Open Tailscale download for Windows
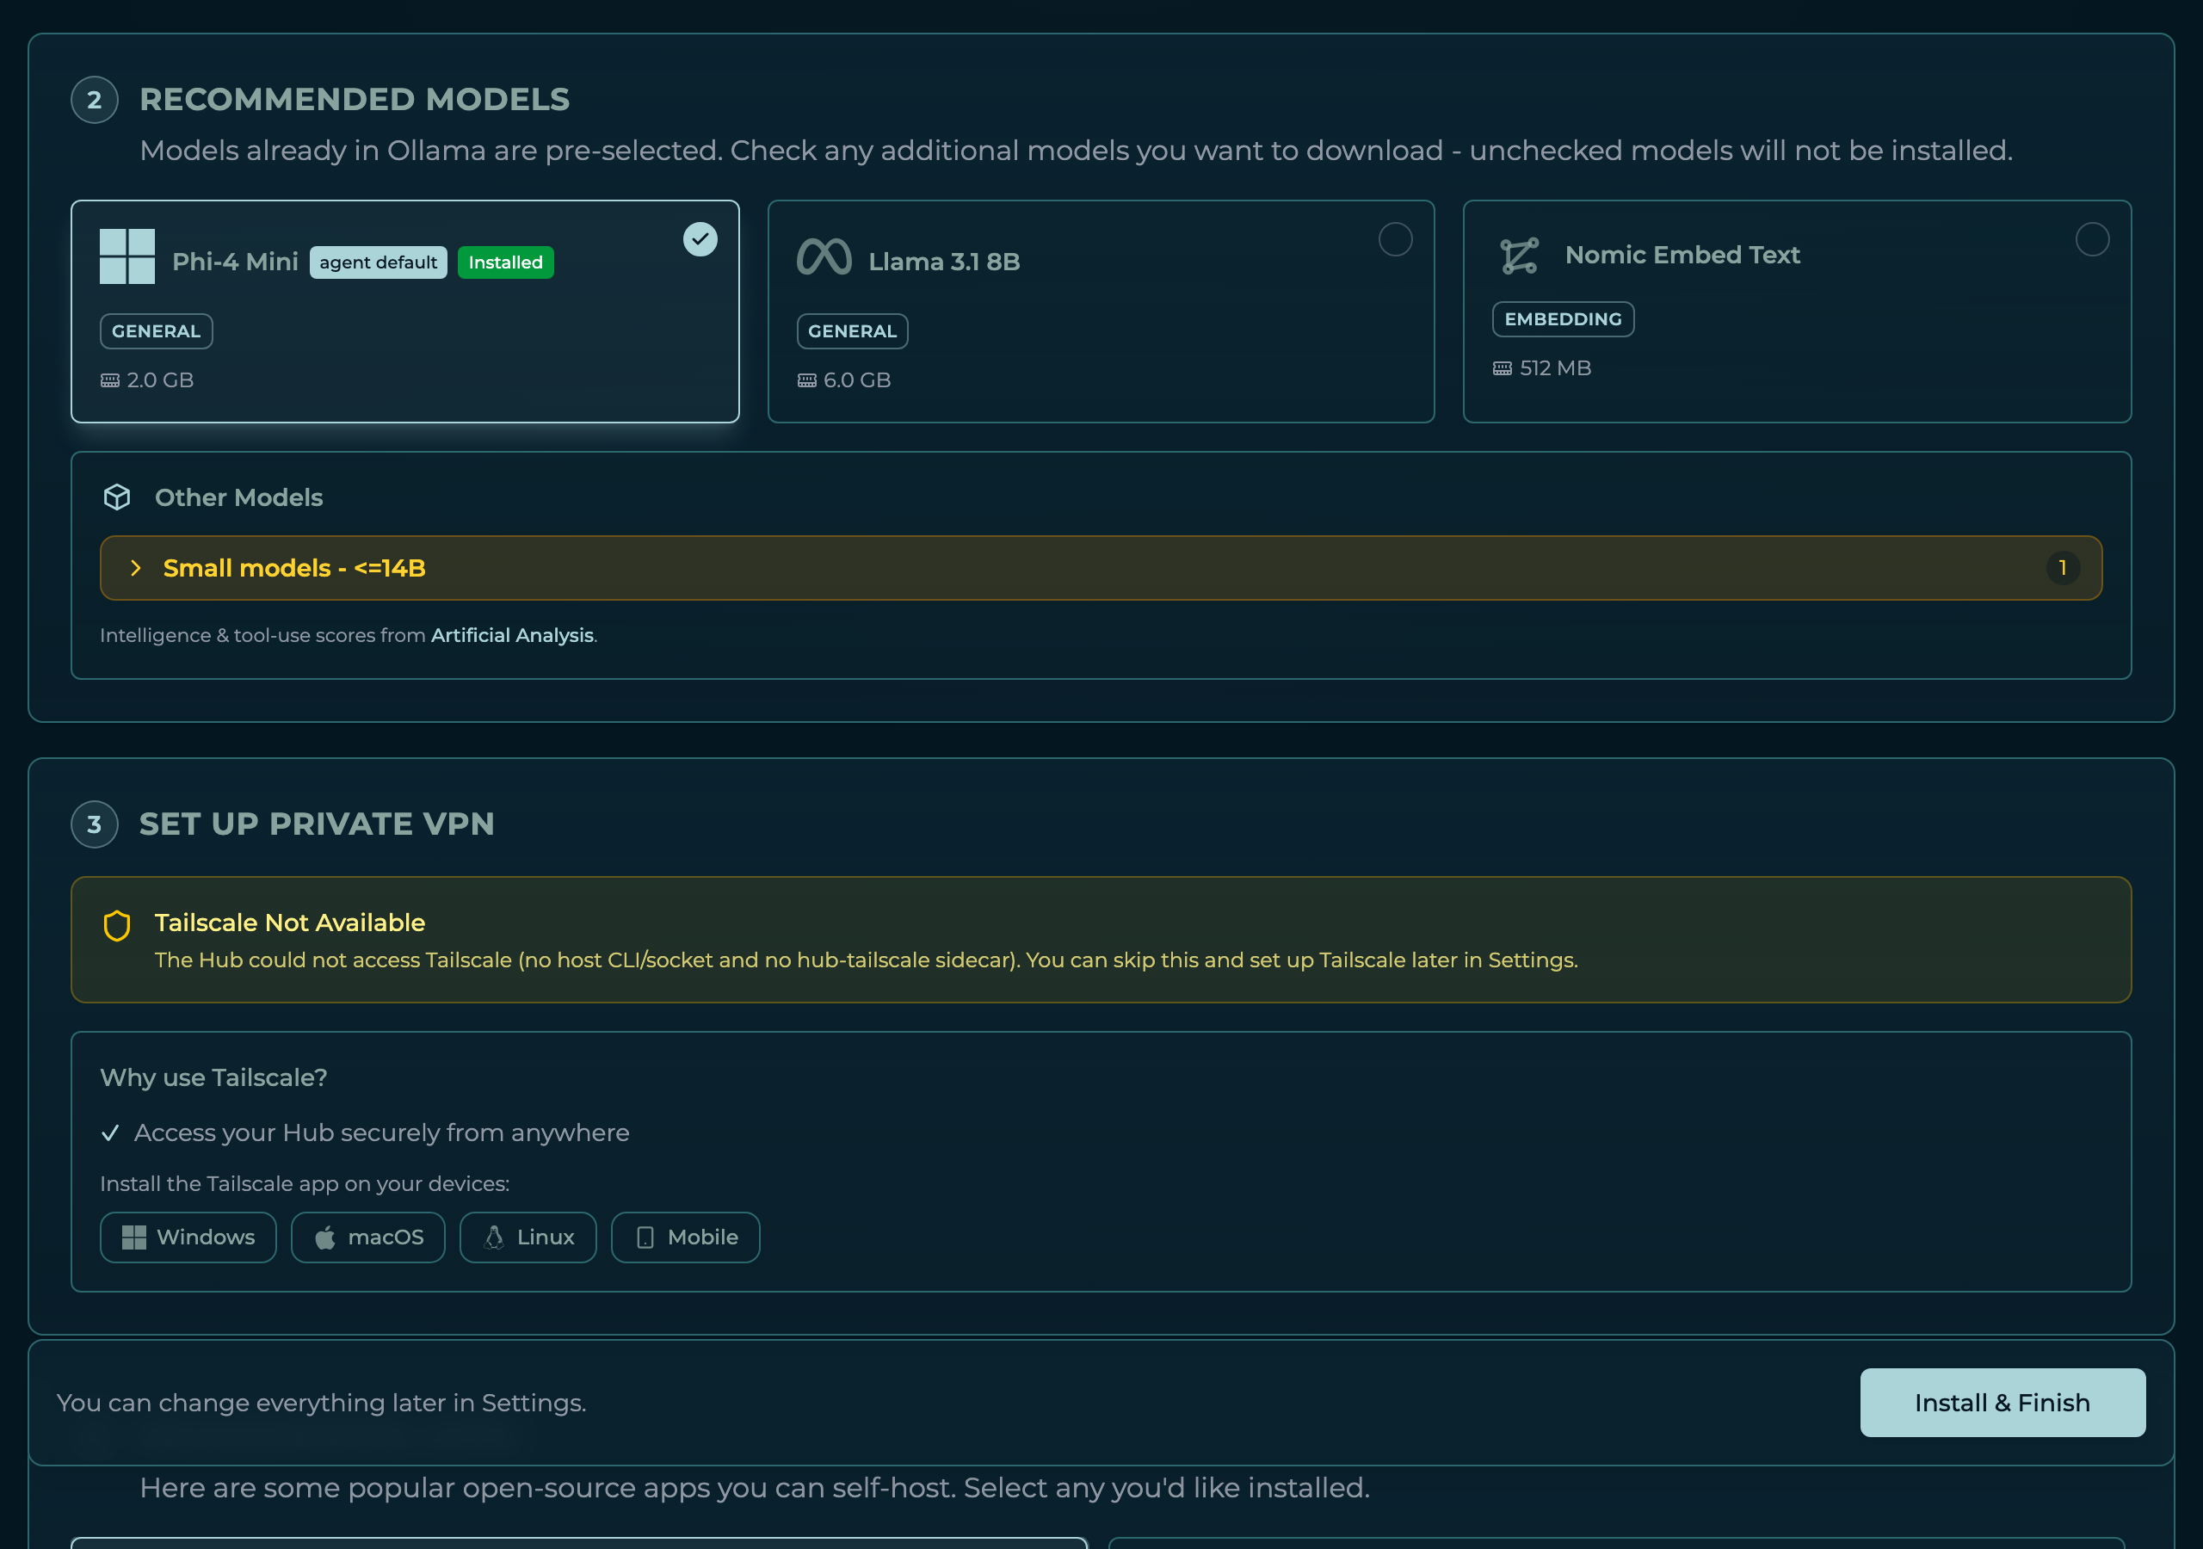This screenshot has height=1549, width=2203. 188,1237
